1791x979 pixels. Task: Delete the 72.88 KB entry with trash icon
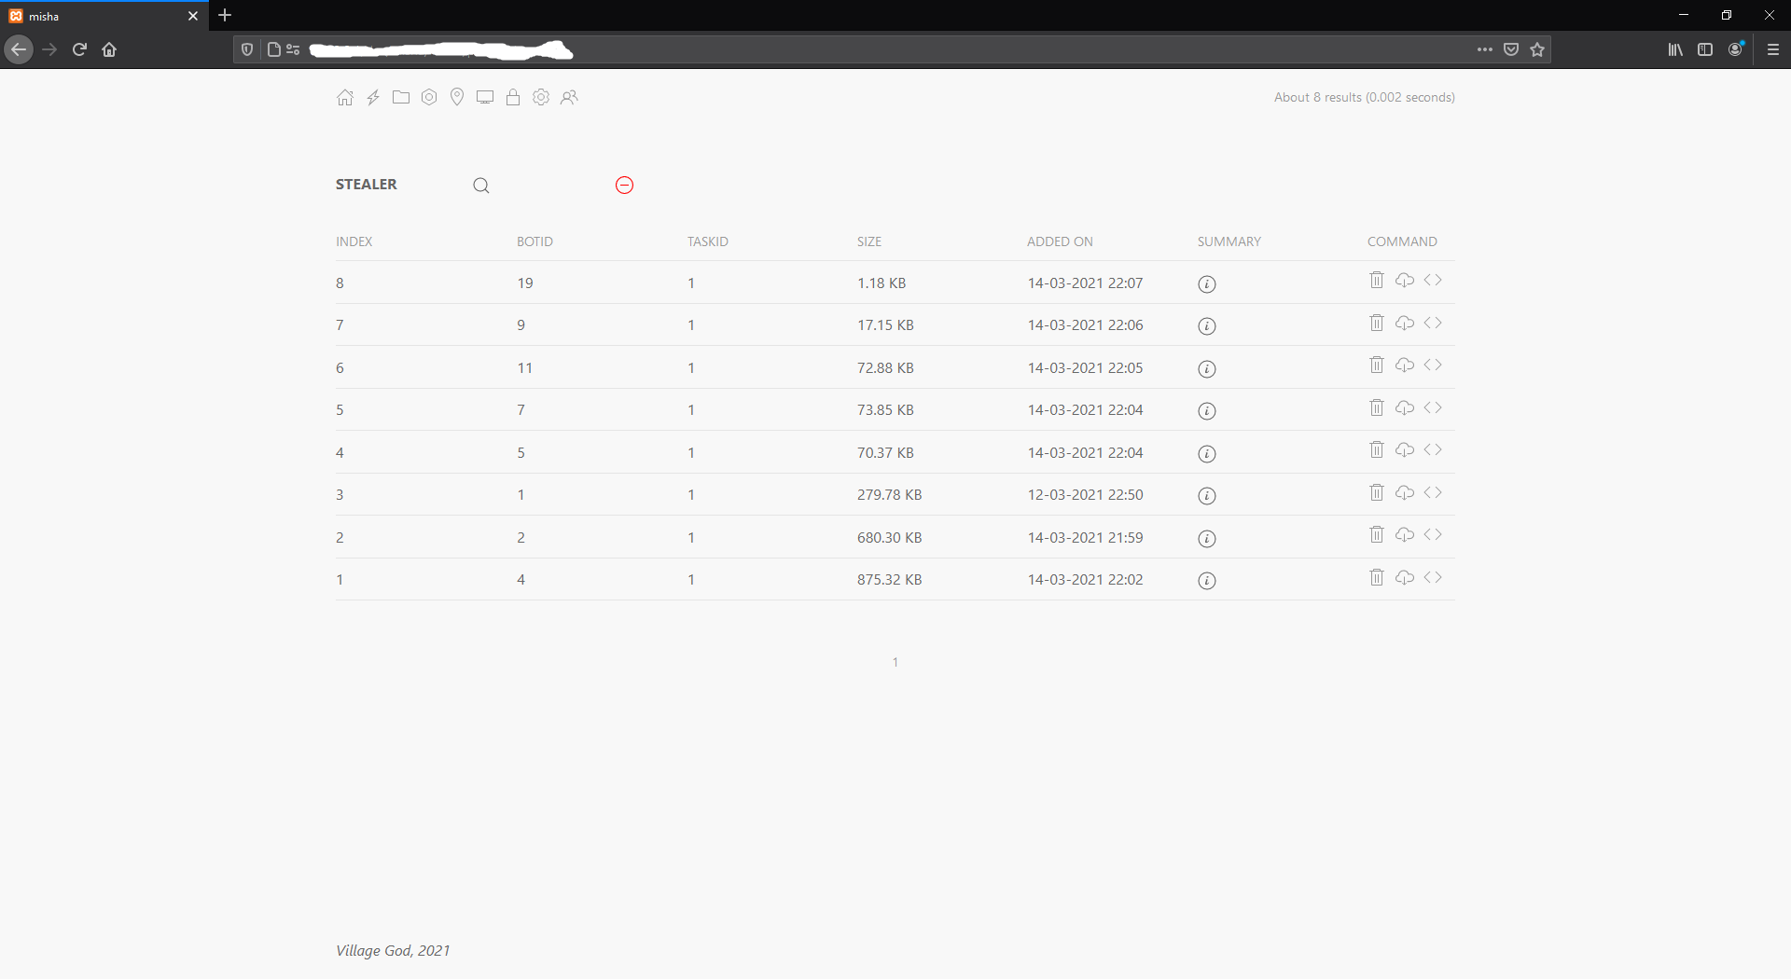1377,365
